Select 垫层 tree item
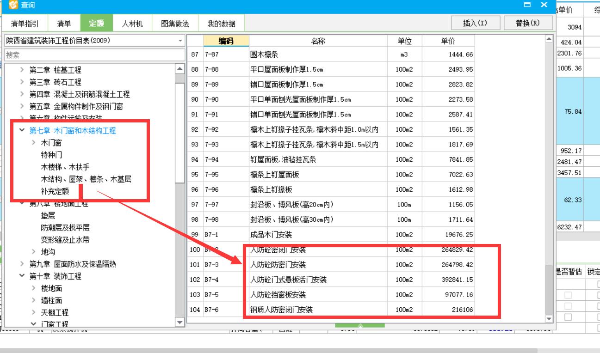 (x=48, y=215)
